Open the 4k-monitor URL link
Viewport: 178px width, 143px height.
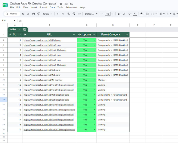coord(43,80)
